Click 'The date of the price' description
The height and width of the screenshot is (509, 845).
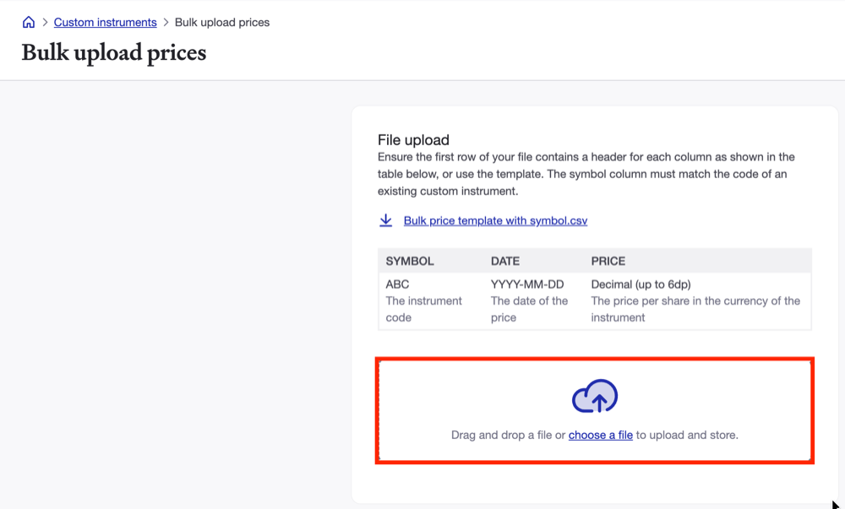pos(529,310)
